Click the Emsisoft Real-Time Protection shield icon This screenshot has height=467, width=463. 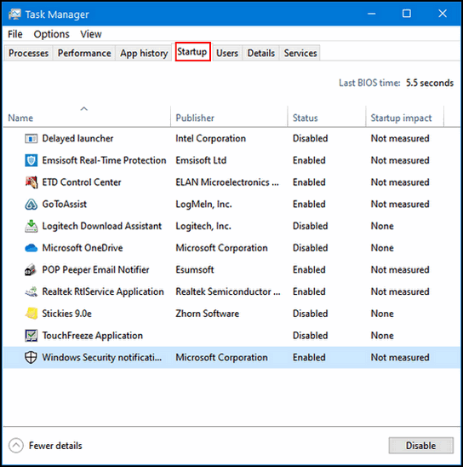pos(31,160)
